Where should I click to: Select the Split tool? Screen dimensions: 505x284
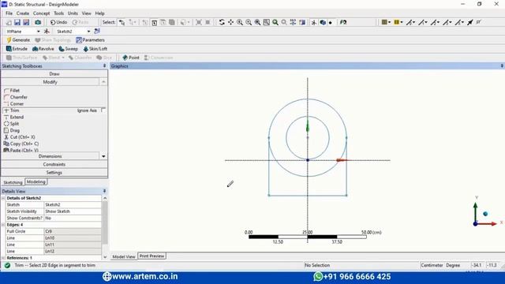pos(11,124)
